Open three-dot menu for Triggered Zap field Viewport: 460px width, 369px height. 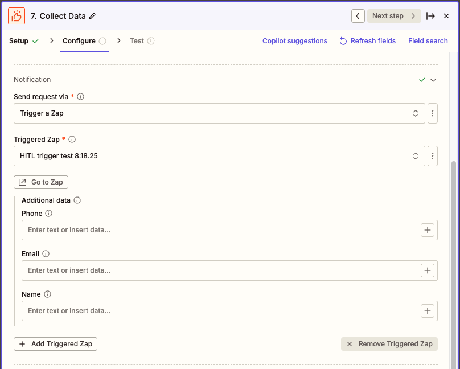point(433,156)
